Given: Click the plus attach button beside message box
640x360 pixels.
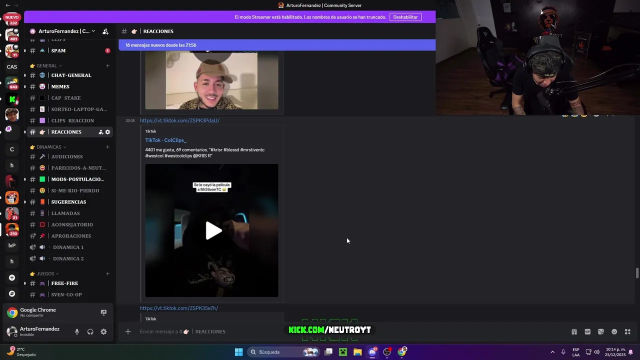Looking at the screenshot, I should click(x=128, y=331).
